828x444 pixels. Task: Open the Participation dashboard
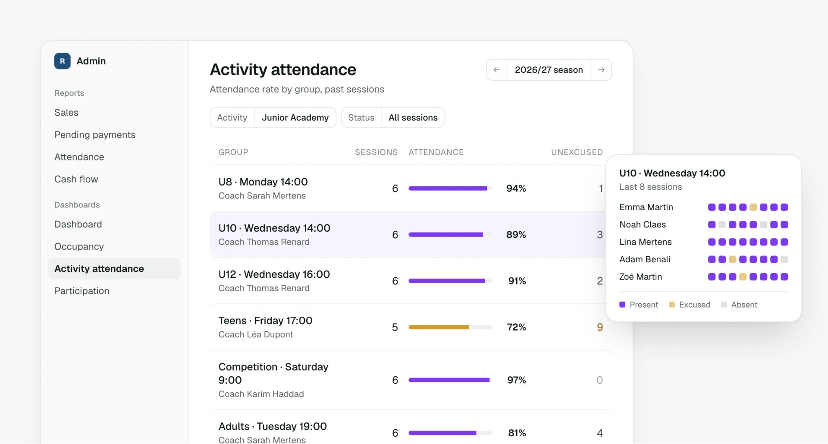[82, 291]
